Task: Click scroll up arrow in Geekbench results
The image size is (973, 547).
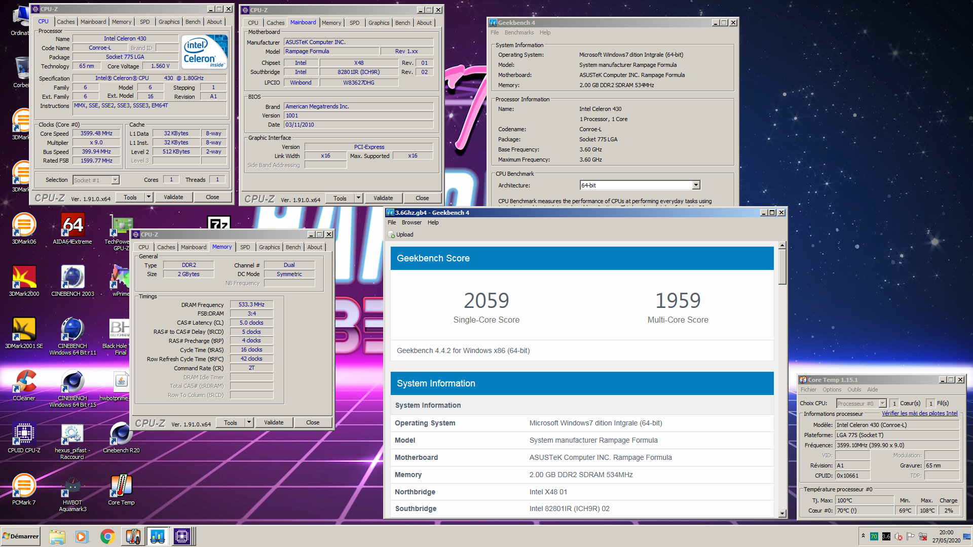Action: coord(782,246)
